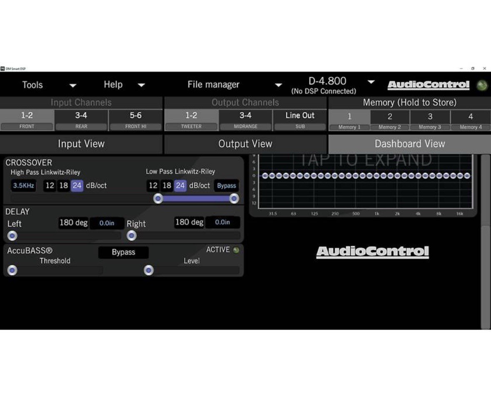Click the Left delay slider knob
The height and width of the screenshot is (417, 491).
(12, 236)
